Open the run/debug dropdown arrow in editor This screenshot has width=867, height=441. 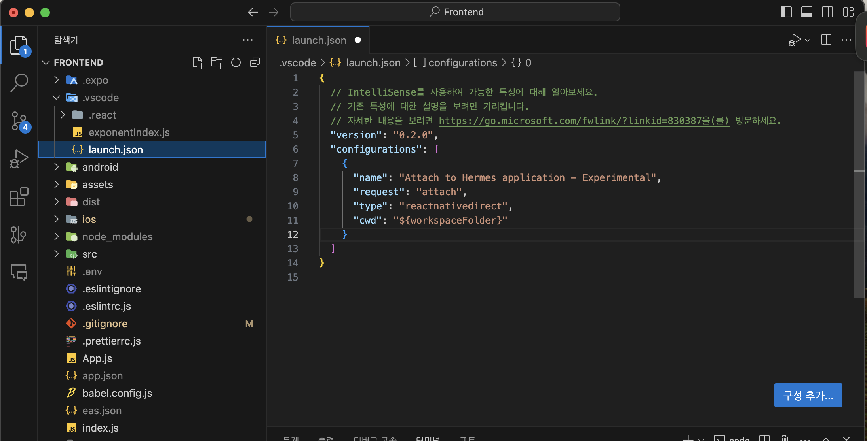(808, 40)
